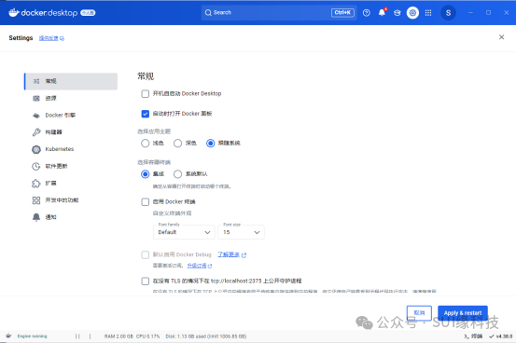Click the Apply & restart button
This screenshot has height=343, width=516.
(463, 313)
